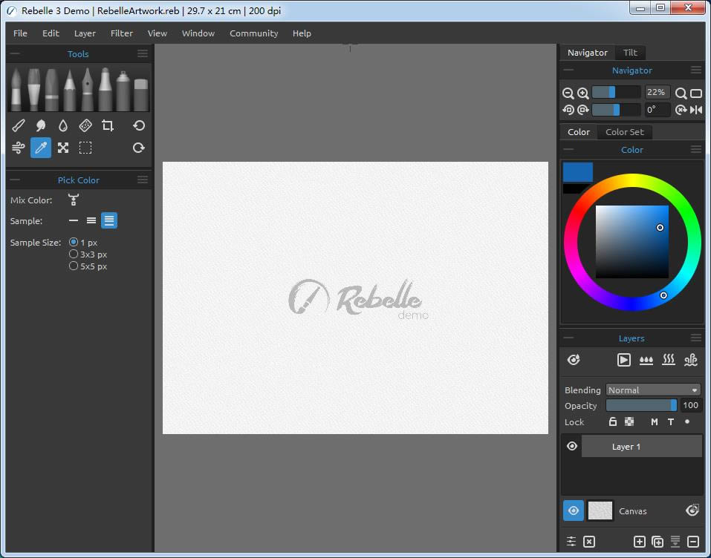Open the Filter menu

click(122, 33)
